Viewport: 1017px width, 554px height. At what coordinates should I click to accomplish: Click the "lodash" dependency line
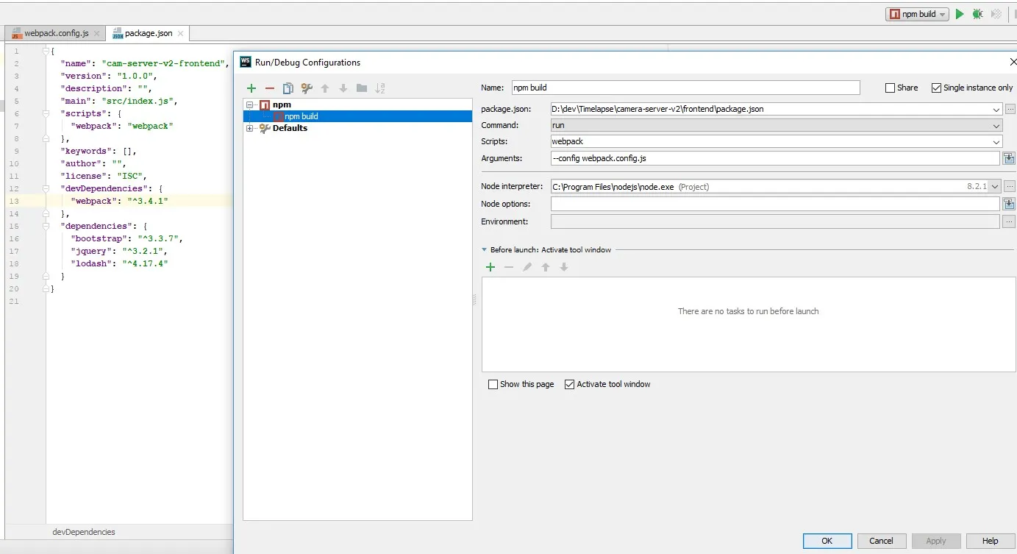[119, 264]
